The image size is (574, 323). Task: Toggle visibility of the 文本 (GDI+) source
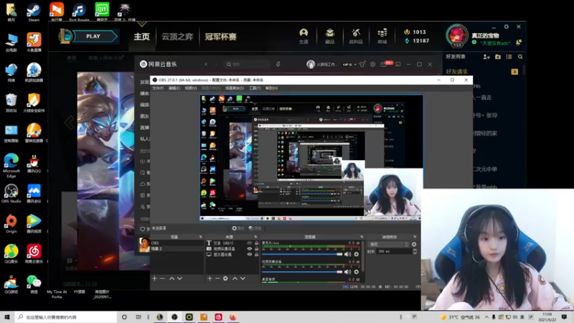click(250, 243)
